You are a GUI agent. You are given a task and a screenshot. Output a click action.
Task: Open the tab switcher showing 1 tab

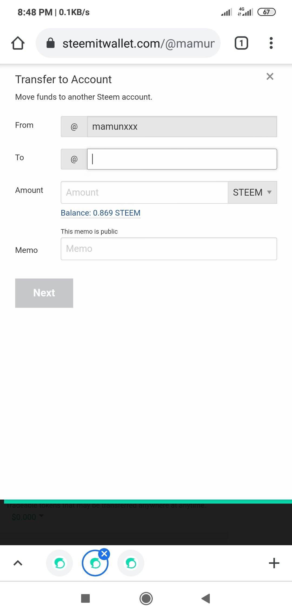(241, 43)
